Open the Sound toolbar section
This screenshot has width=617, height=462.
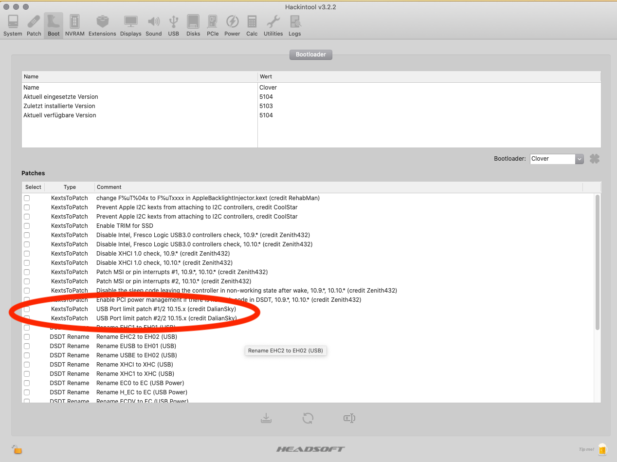tap(154, 26)
